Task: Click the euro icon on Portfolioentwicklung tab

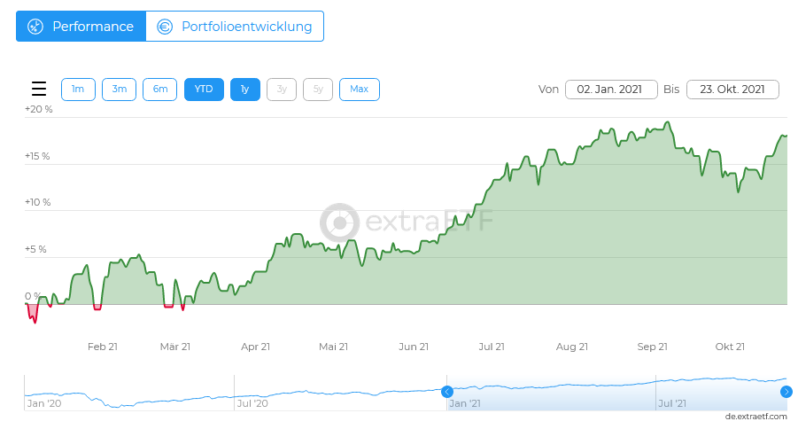Action: (165, 27)
